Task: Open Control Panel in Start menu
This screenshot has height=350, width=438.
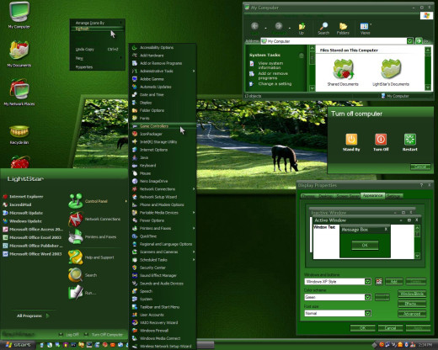Action: pyautogui.click(x=97, y=201)
